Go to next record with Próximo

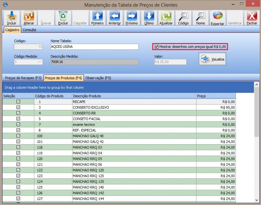point(132,17)
